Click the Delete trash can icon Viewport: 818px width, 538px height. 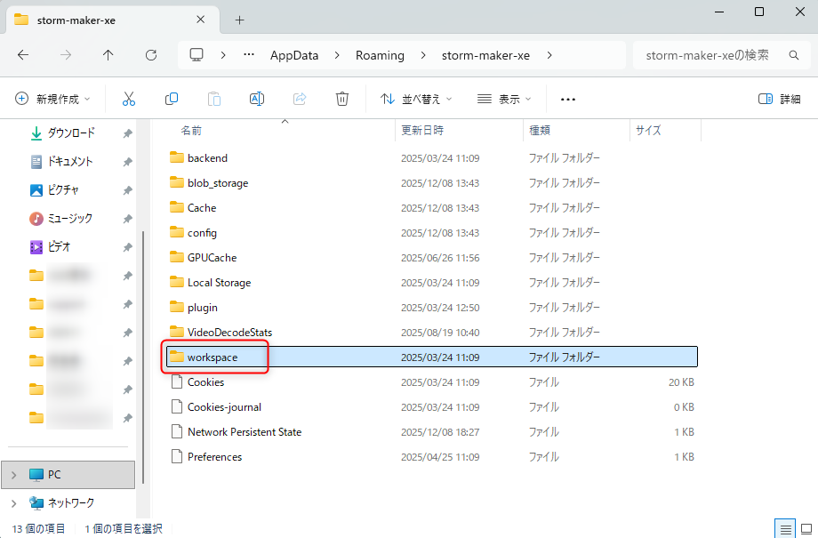pyautogui.click(x=342, y=99)
